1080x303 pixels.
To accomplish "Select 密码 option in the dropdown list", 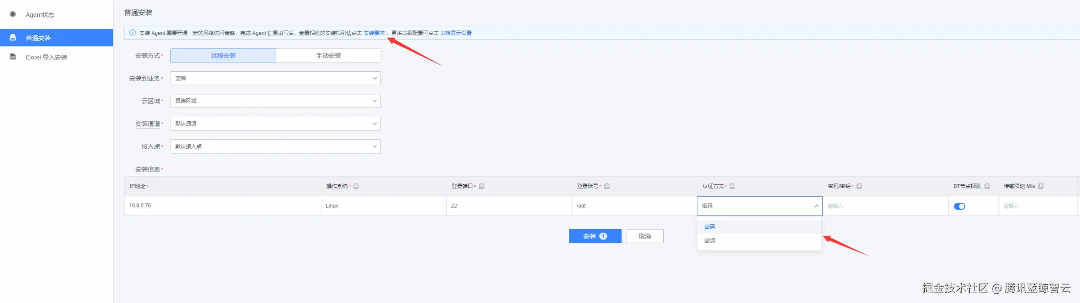I will (759, 226).
